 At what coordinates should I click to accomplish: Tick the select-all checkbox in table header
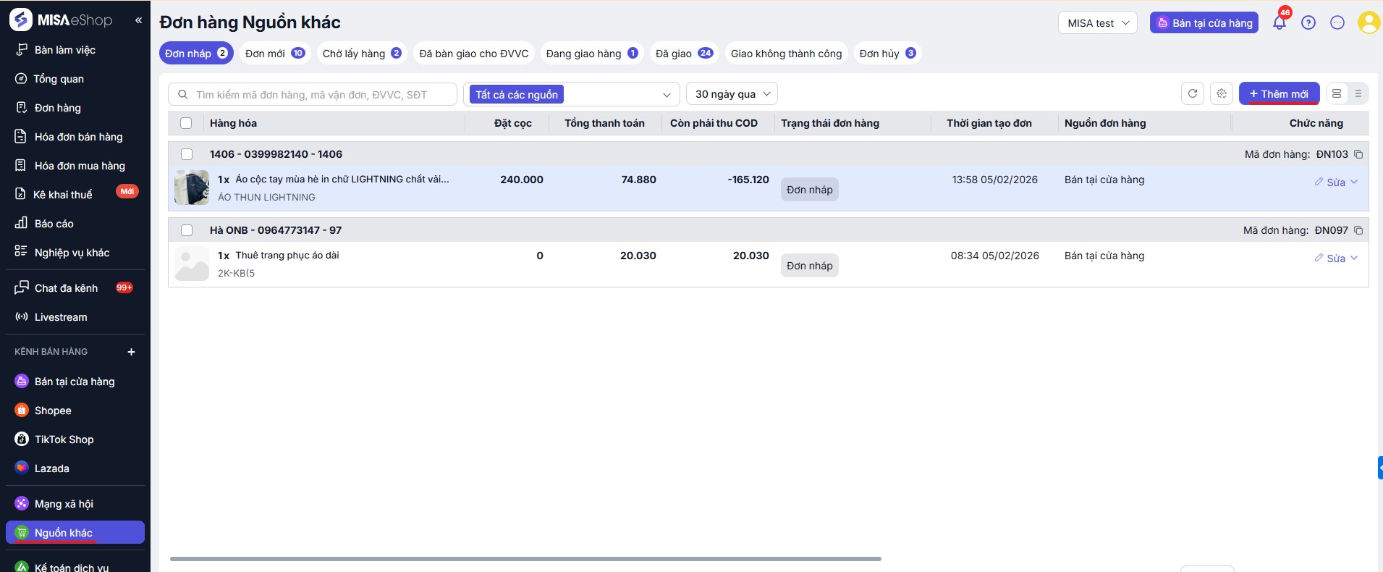point(186,123)
